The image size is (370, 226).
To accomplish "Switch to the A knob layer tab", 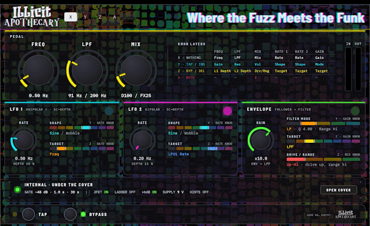I will click(115, 17).
